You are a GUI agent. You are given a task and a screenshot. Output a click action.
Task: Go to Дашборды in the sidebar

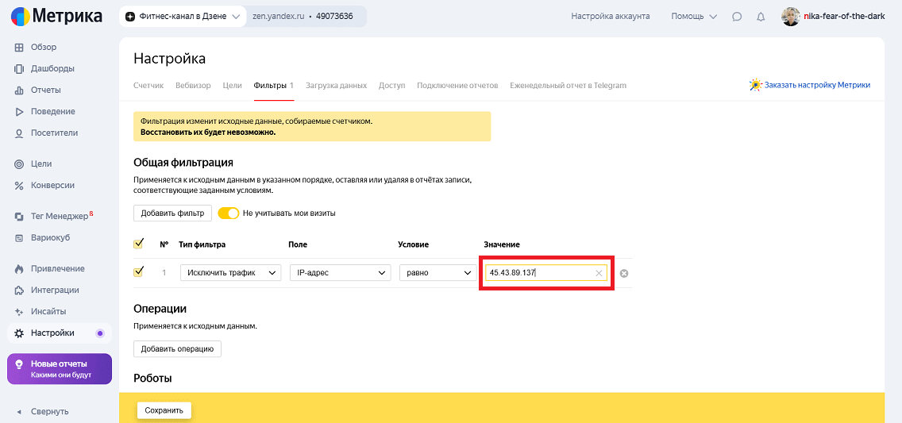pos(52,68)
